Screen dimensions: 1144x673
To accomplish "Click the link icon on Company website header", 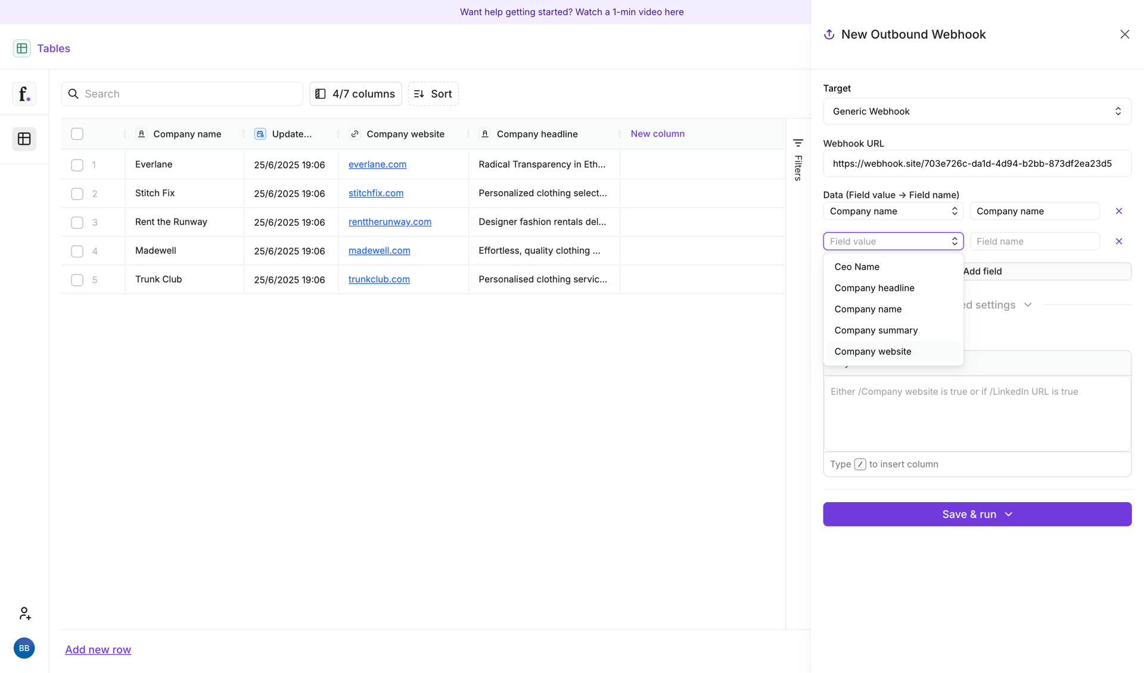I will point(355,134).
